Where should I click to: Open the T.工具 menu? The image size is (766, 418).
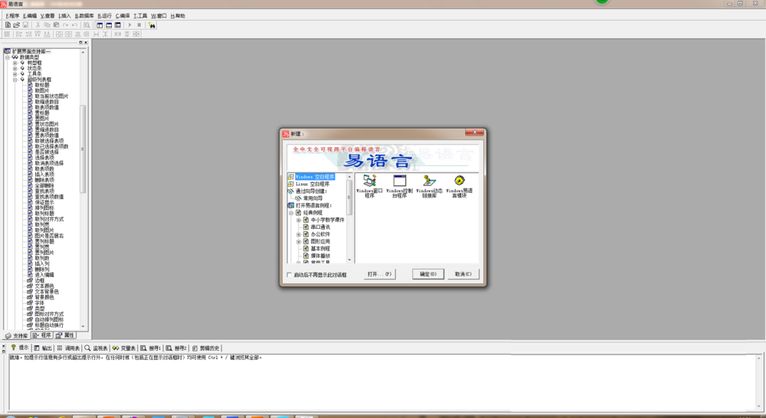click(140, 15)
